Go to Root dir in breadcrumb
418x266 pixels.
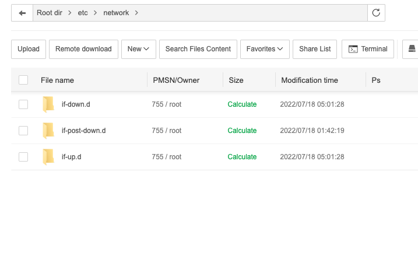coord(50,13)
